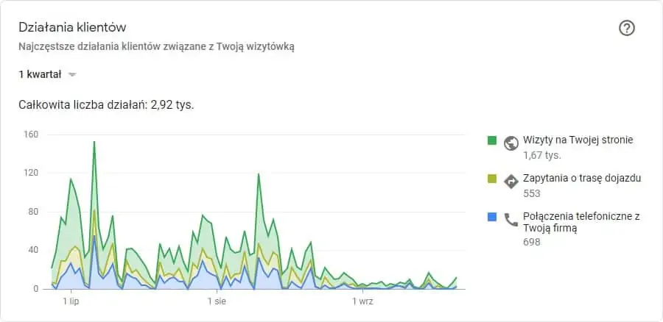Select the "Wizyty na Twojej stronie" legend label
Image resolution: width=663 pixels, height=322 pixels.
[578, 140]
